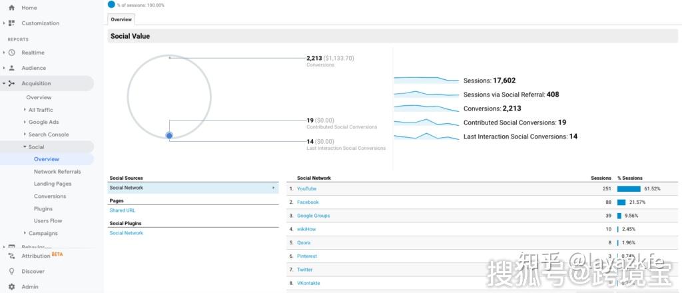
Task: Open Acquisition Overview in the sidebar
Action: pos(39,97)
